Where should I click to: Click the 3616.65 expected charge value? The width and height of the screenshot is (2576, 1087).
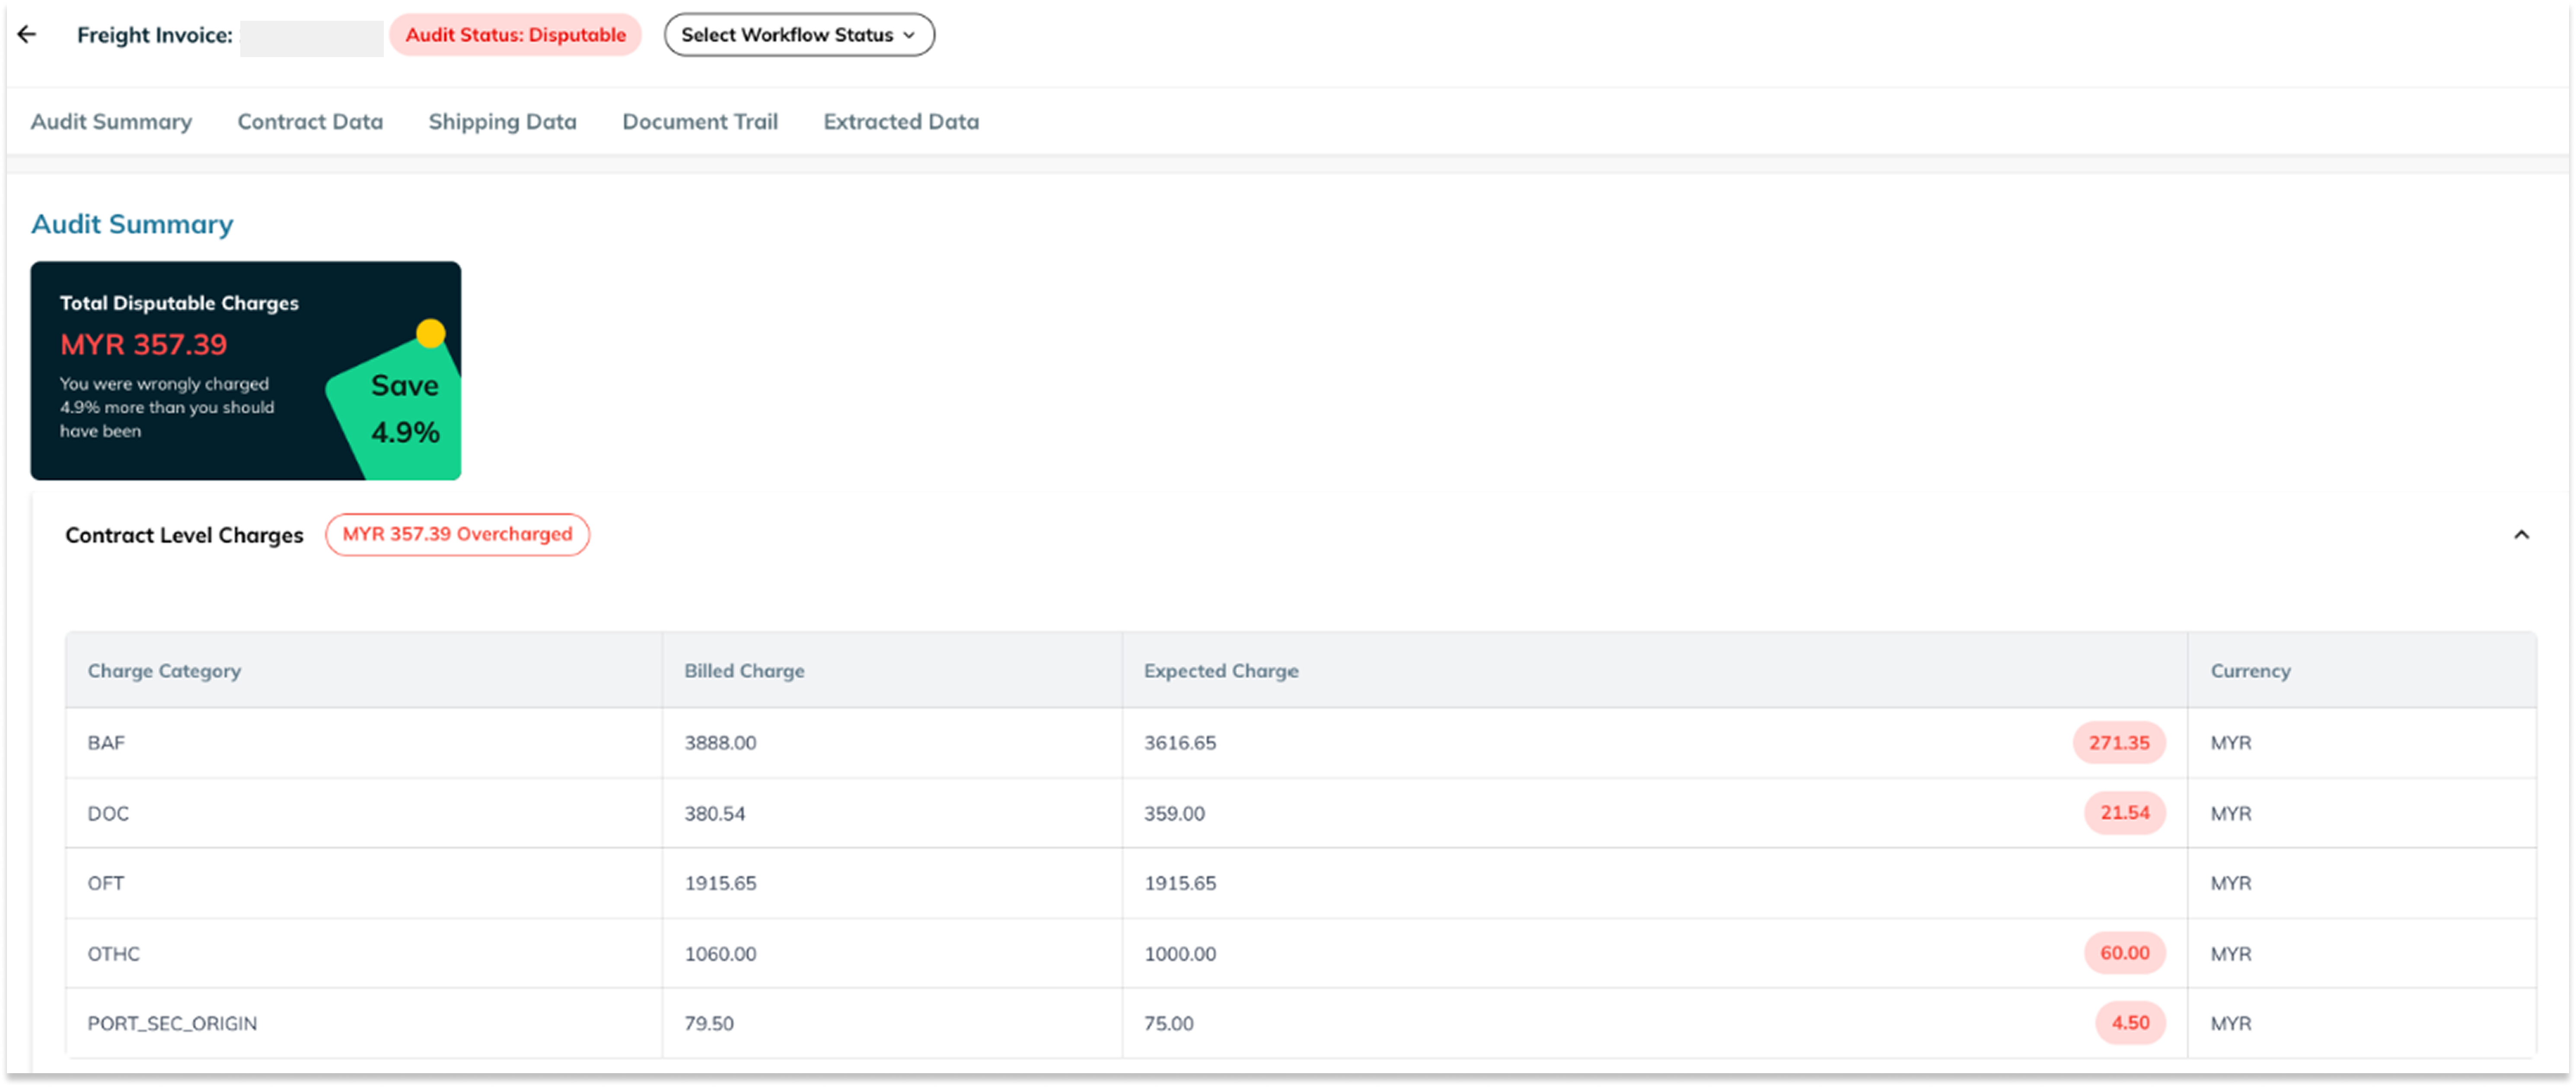1180,743
